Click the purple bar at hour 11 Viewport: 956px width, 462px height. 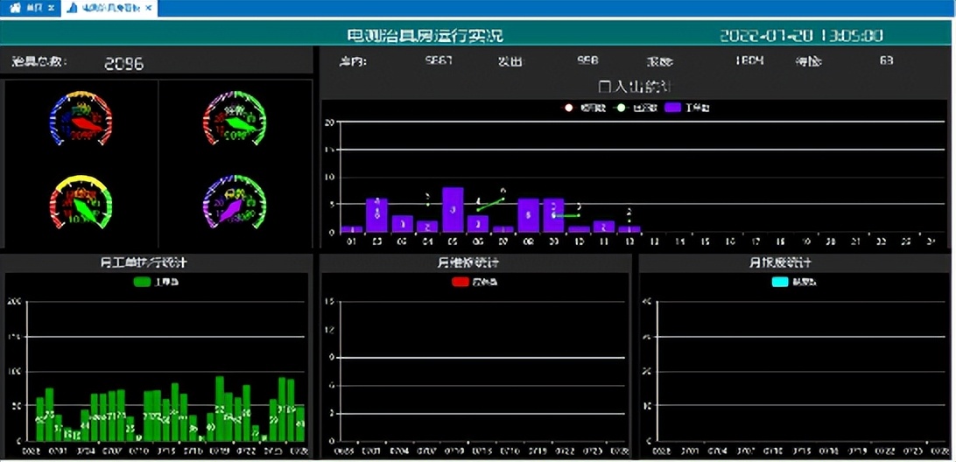pos(604,226)
